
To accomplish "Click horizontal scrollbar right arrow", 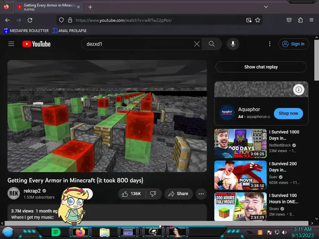I will [312, 223].
